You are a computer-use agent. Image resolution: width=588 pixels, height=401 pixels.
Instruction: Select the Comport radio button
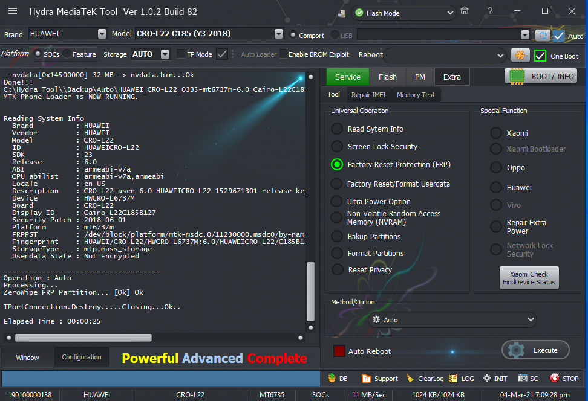[x=293, y=35]
